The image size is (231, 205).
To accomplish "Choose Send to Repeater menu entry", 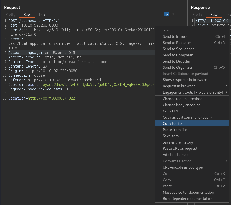I will coord(177,43).
